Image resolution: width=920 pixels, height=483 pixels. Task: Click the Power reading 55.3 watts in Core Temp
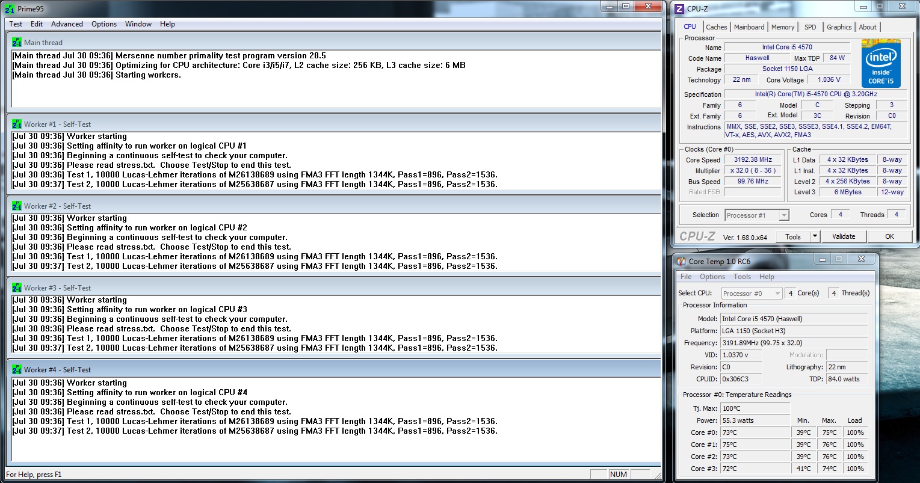point(755,420)
